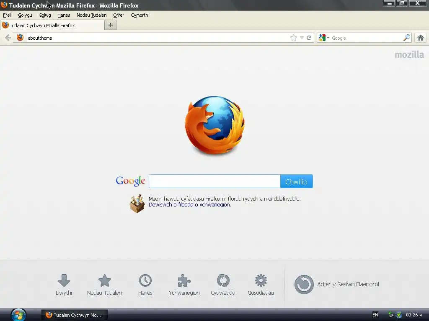Click the network tray icon
Screen dimensions: 429x321
pos(391,315)
